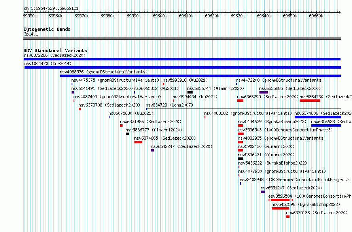Click the black nsv5836471 (Almarri2020) bar
Viewport: 352px width, 232px height.
pos(240,159)
